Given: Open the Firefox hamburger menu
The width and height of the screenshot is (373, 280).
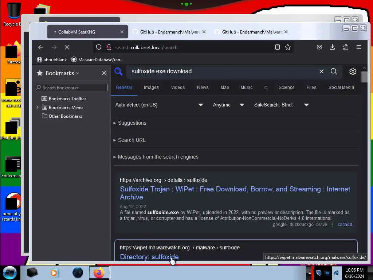Looking at the screenshot, I should [359, 47].
